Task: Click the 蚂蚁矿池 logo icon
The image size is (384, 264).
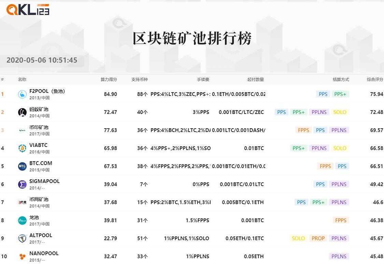Action: 22,112
